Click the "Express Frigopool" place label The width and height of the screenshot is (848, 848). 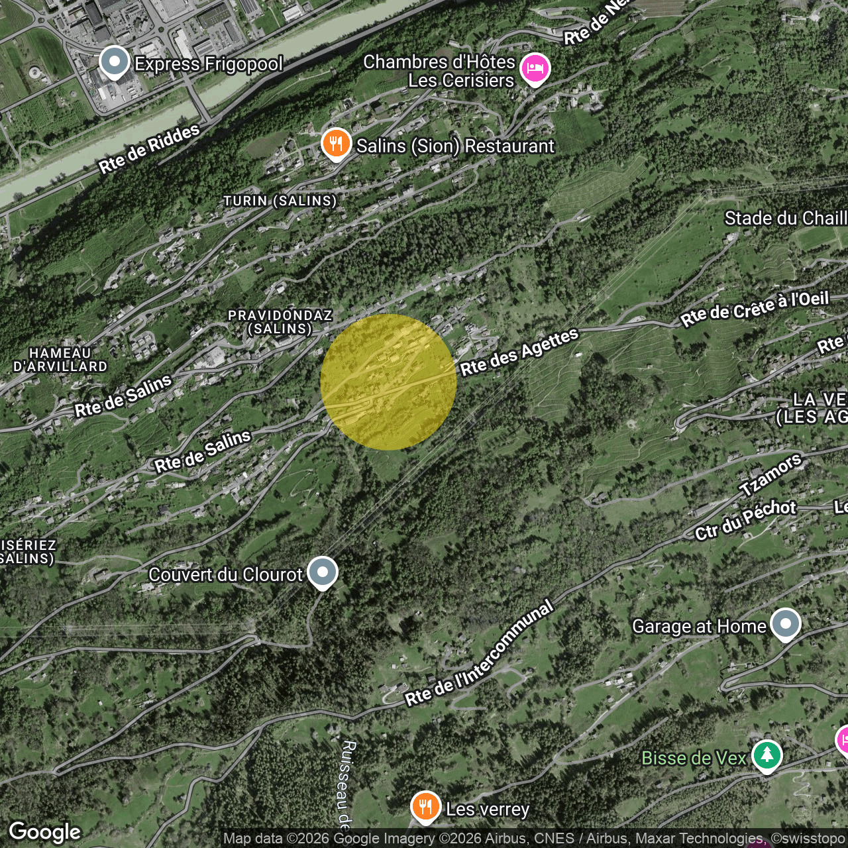(x=209, y=64)
